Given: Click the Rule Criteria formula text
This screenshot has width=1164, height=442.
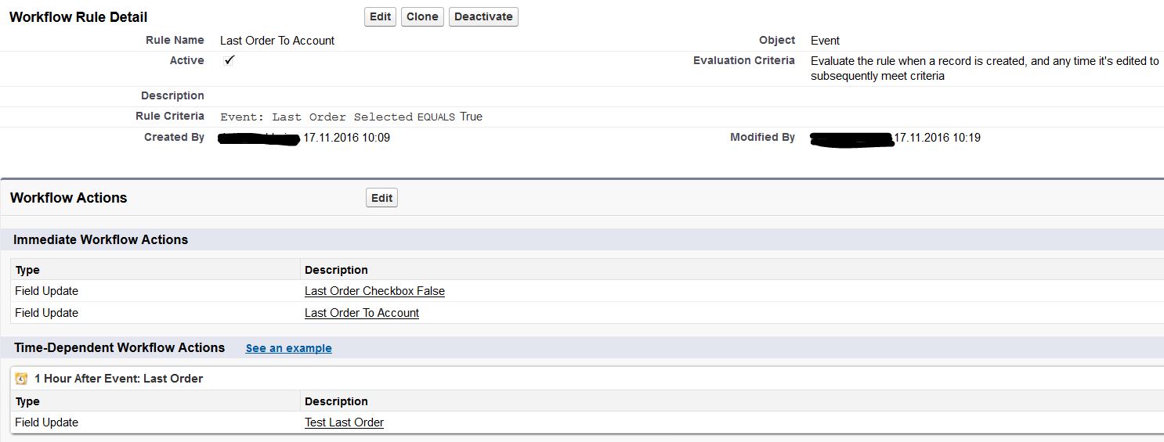Looking at the screenshot, I should [351, 117].
